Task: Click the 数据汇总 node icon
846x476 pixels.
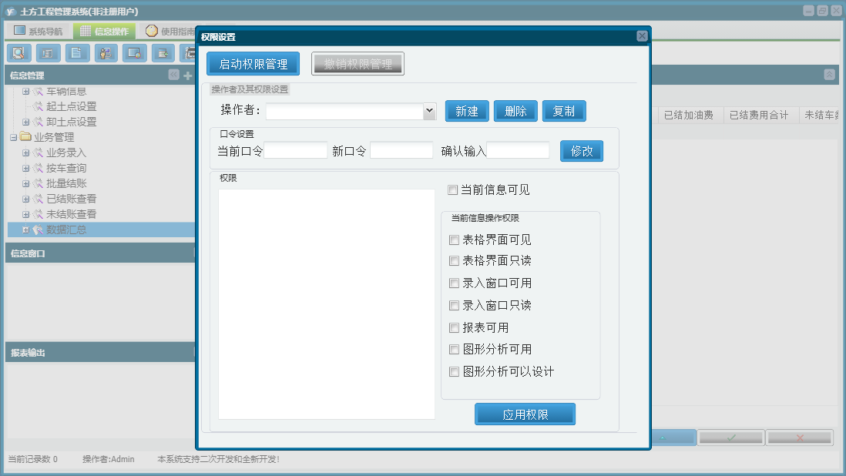Action: point(38,230)
